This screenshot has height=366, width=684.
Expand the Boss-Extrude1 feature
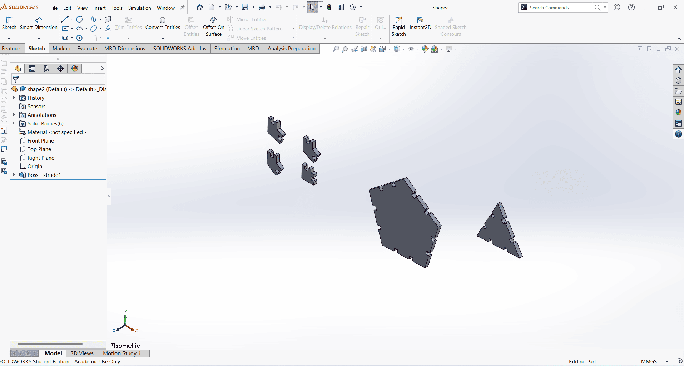coord(14,175)
